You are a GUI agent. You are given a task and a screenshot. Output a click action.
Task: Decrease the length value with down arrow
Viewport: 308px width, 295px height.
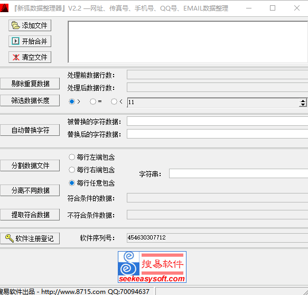click(x=303, y=105)
